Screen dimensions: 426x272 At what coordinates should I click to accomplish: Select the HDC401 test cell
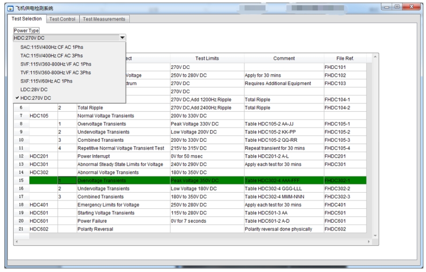44,204
